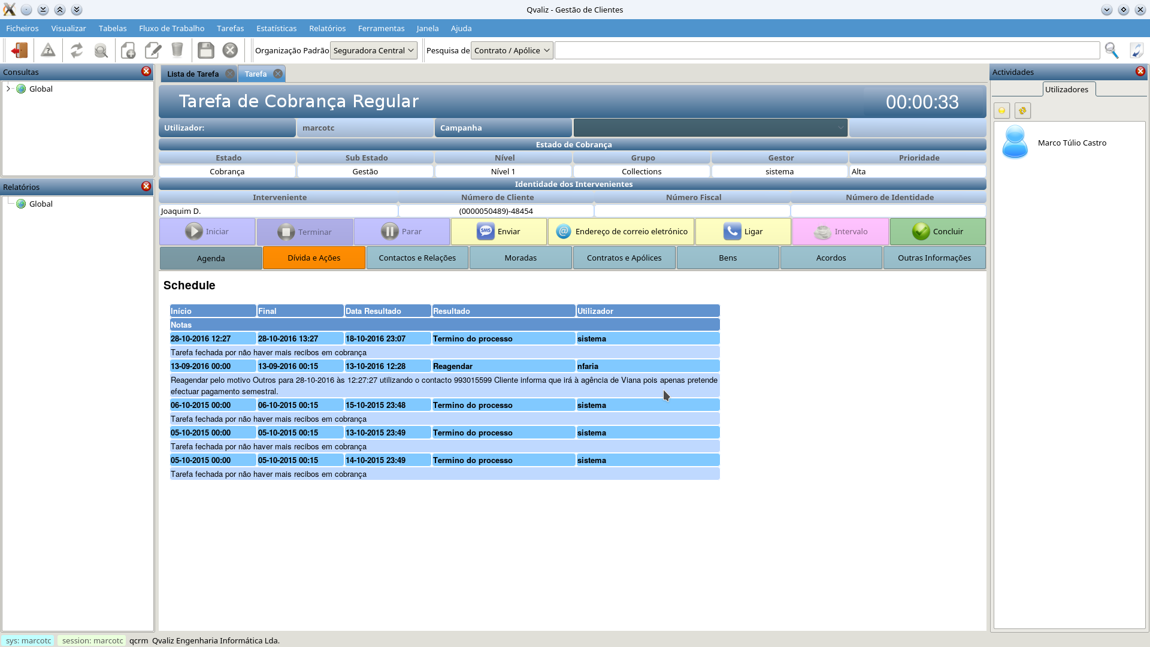This screenshot has height=647, width=1150.
Task: Switch to the Contactos e Relações tab
Action: tap(417, 258)
